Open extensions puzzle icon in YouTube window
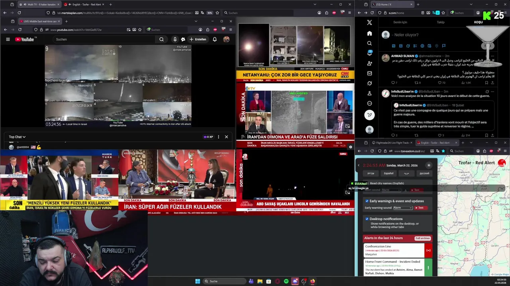This screenshot has height=286, width=510. point(208,30)
